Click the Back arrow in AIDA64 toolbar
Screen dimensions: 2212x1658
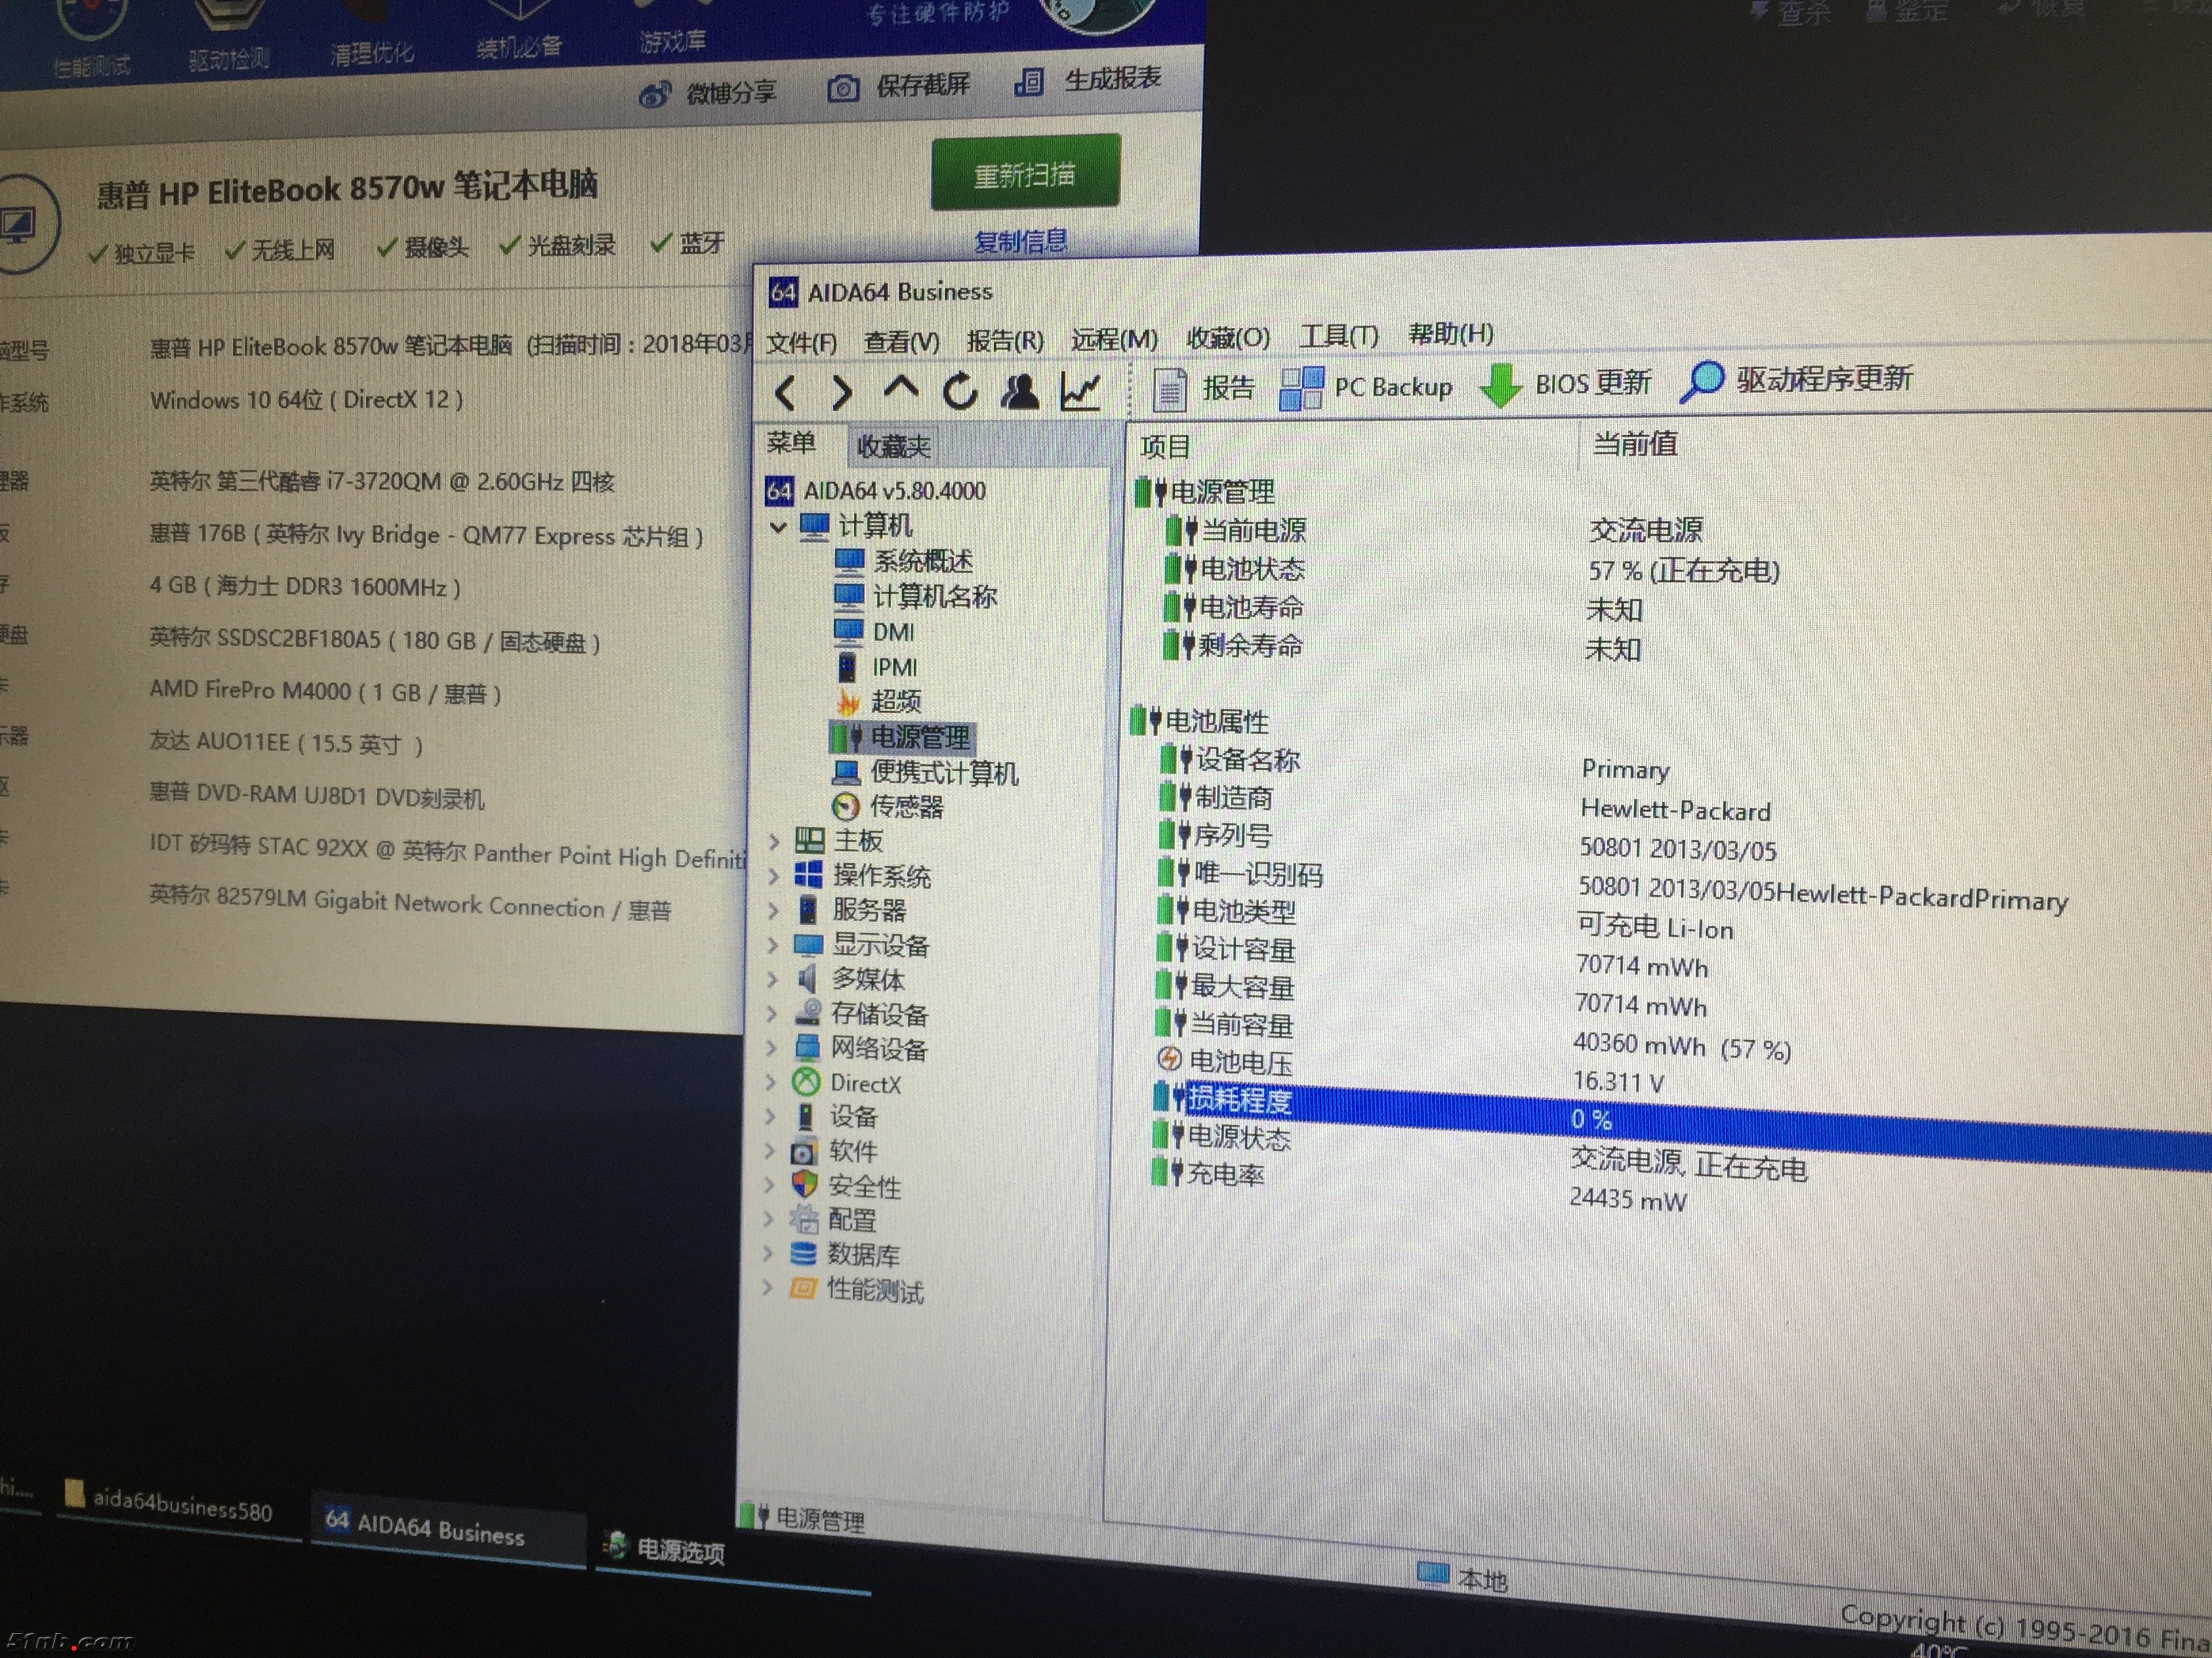click(786, 393)
